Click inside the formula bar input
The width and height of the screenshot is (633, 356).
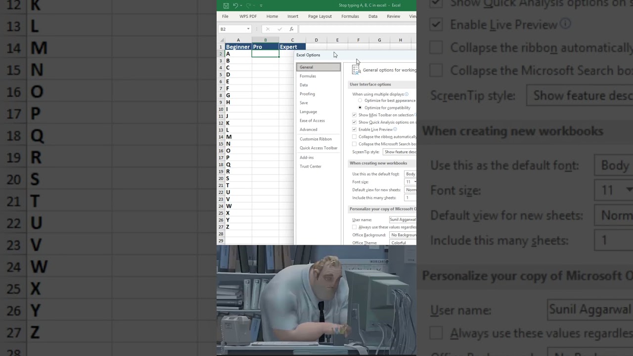(357, 29)
